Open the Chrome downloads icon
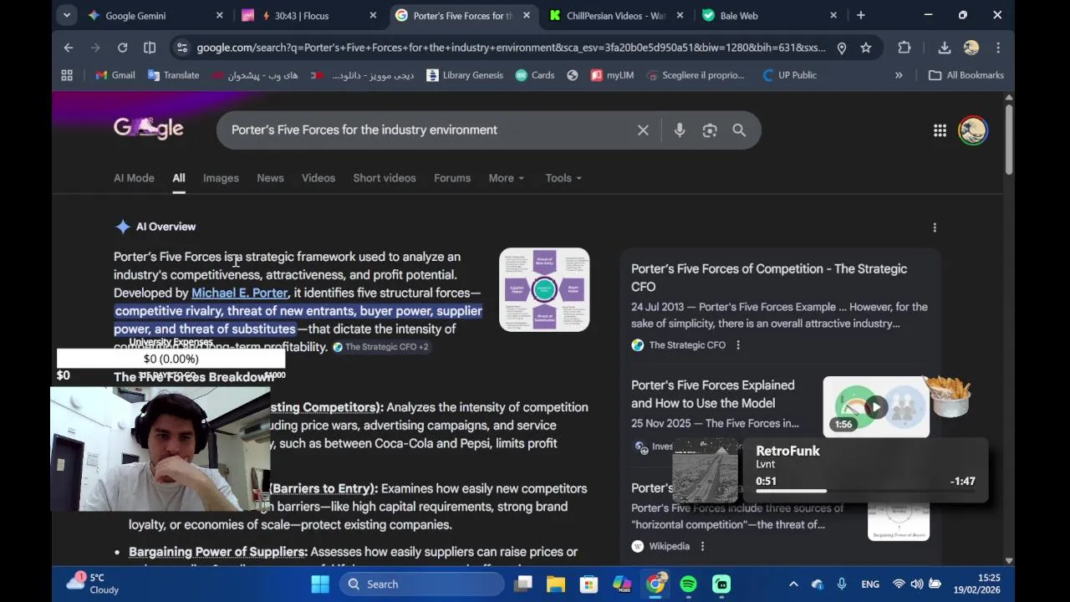Screen dimensions: 1070x602 click(x=944, y=48)
